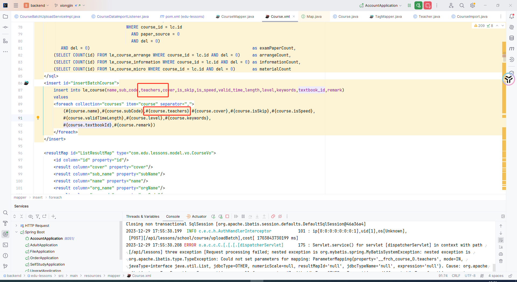Toggle soft-wrap in the console
Viewport: 517px width, 282px height.
501,240
